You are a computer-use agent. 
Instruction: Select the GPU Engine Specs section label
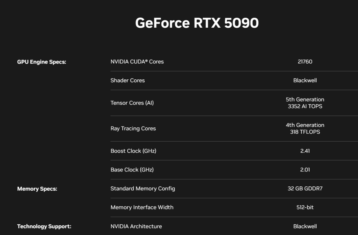pyautogui.click(x=42, y=62)
